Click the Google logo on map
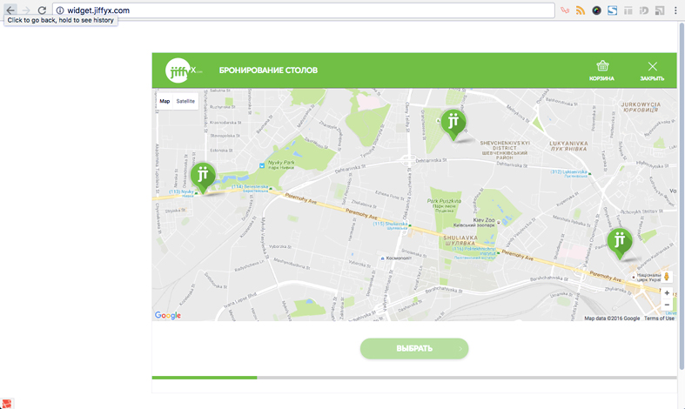The height and width of the screenshot is (409, 685). coord(168,316)
